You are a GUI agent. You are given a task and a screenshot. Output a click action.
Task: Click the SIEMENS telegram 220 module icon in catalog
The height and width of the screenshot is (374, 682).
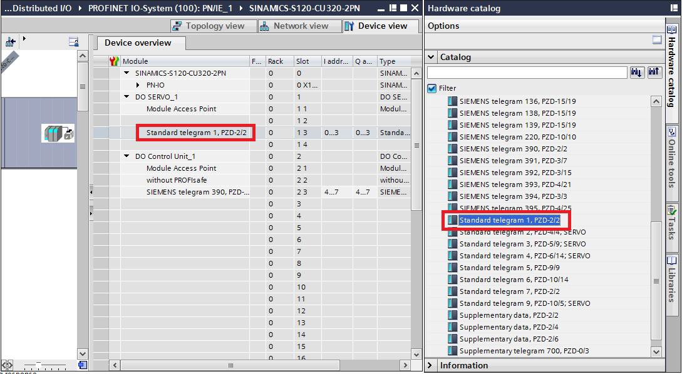453,137
